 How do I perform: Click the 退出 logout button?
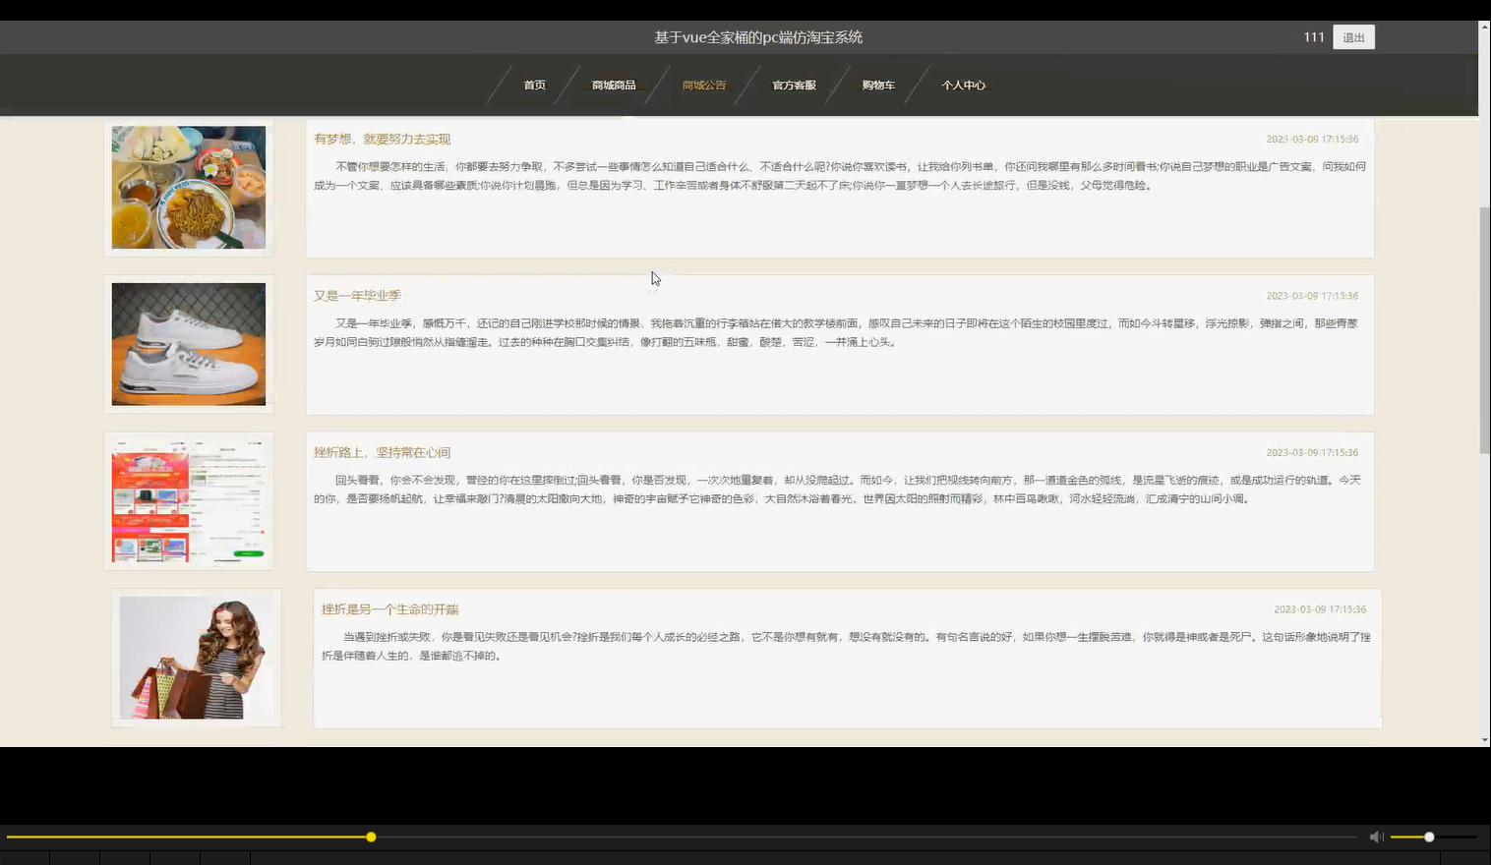tap(1353, 36)
